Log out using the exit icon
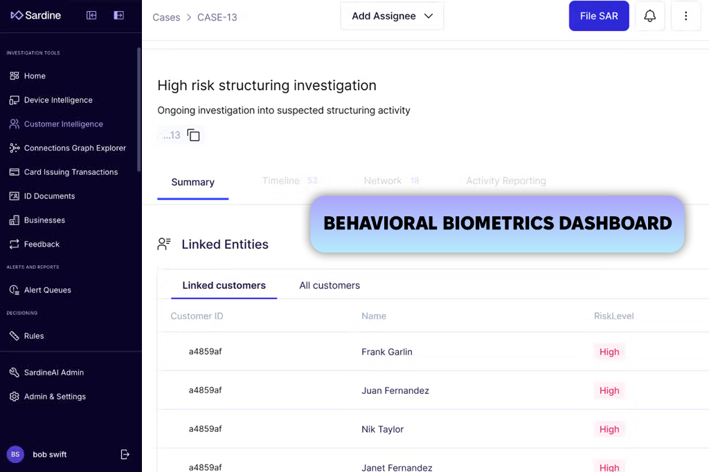Image resolution: width=709 pixels, height=472 pixels. (x=125, y=455)
